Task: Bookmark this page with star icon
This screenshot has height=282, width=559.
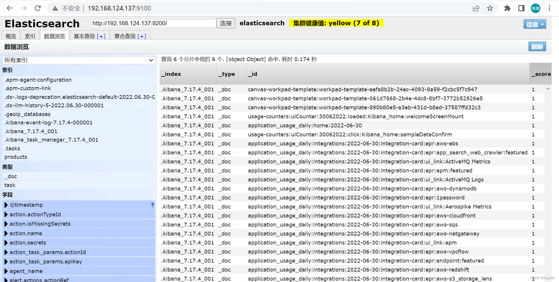Action: (x=490, y=8)
